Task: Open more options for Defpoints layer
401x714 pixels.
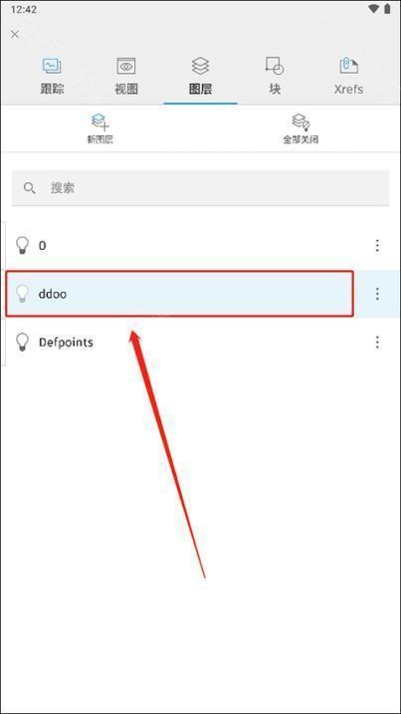Action: point(377,342)
